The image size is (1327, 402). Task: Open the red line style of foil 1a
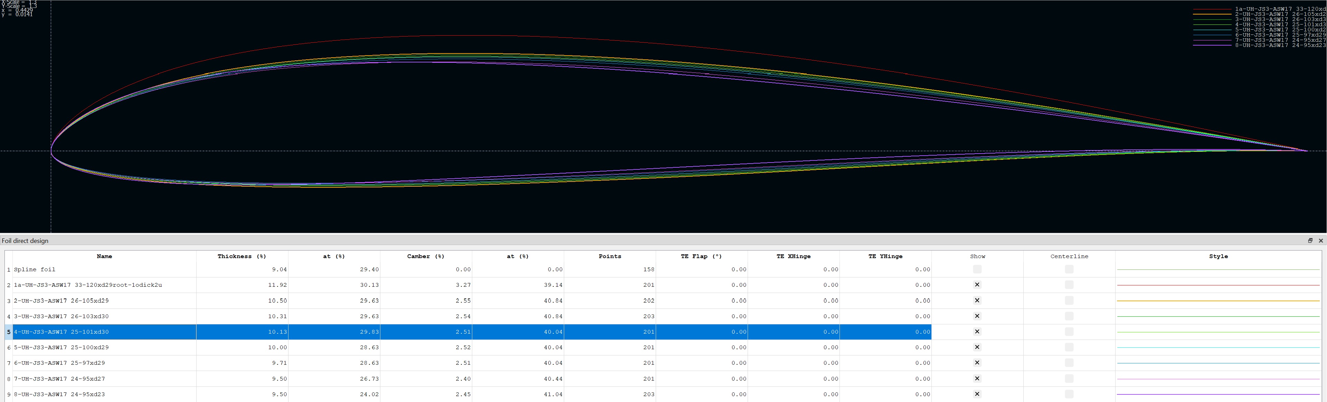click(x=1218, y=285)
